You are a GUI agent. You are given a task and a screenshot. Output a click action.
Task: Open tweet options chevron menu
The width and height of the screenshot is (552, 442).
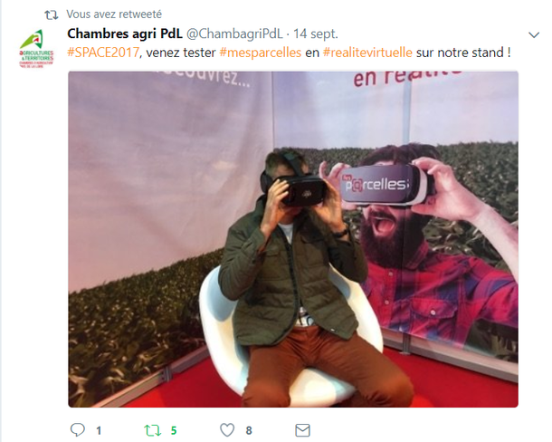coord(534,35)
